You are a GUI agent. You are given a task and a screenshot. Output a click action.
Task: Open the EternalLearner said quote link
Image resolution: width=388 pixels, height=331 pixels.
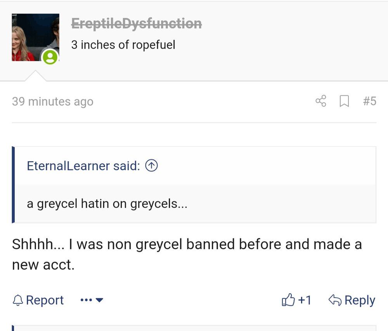point(83,165)
